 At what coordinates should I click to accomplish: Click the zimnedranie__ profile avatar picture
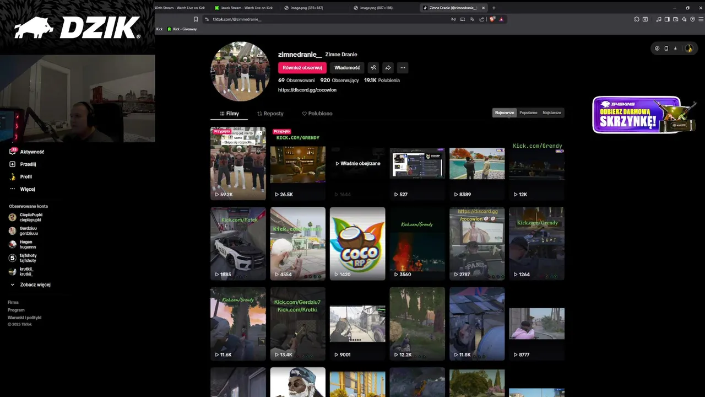(240, 71)
